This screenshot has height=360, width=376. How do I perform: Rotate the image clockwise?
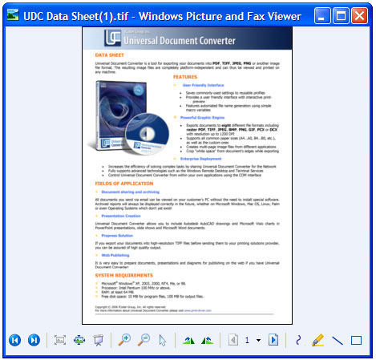coord(188,340)
